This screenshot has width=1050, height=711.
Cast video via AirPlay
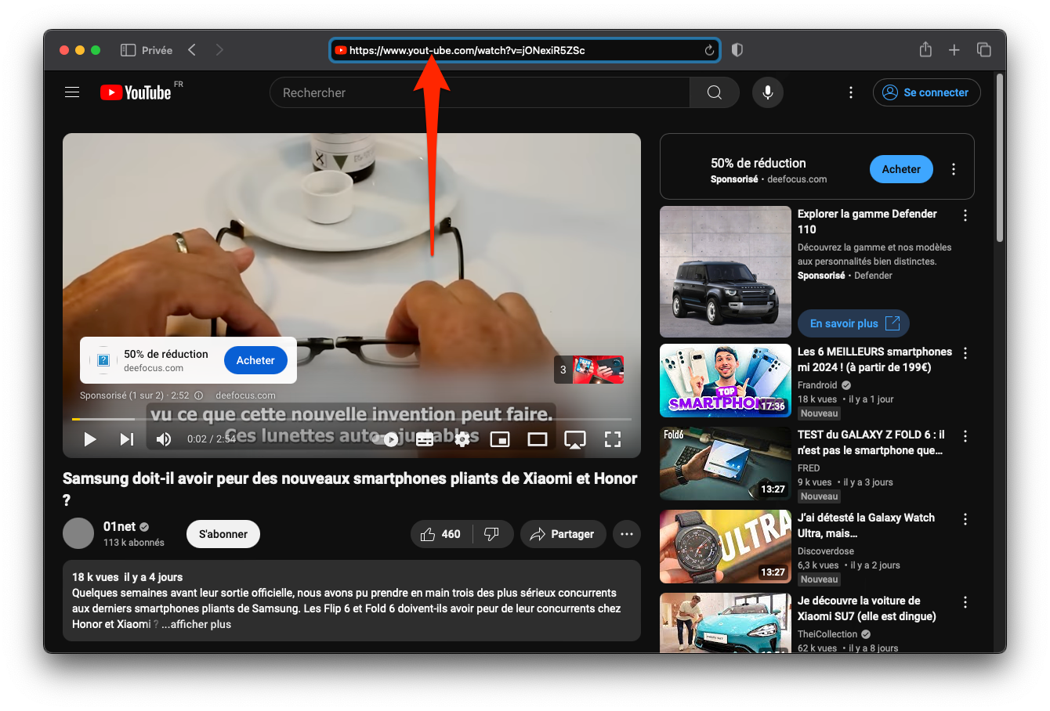pos(575,439)
